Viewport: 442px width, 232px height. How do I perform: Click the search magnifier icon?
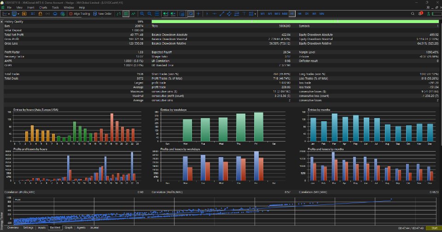(413, 13)
